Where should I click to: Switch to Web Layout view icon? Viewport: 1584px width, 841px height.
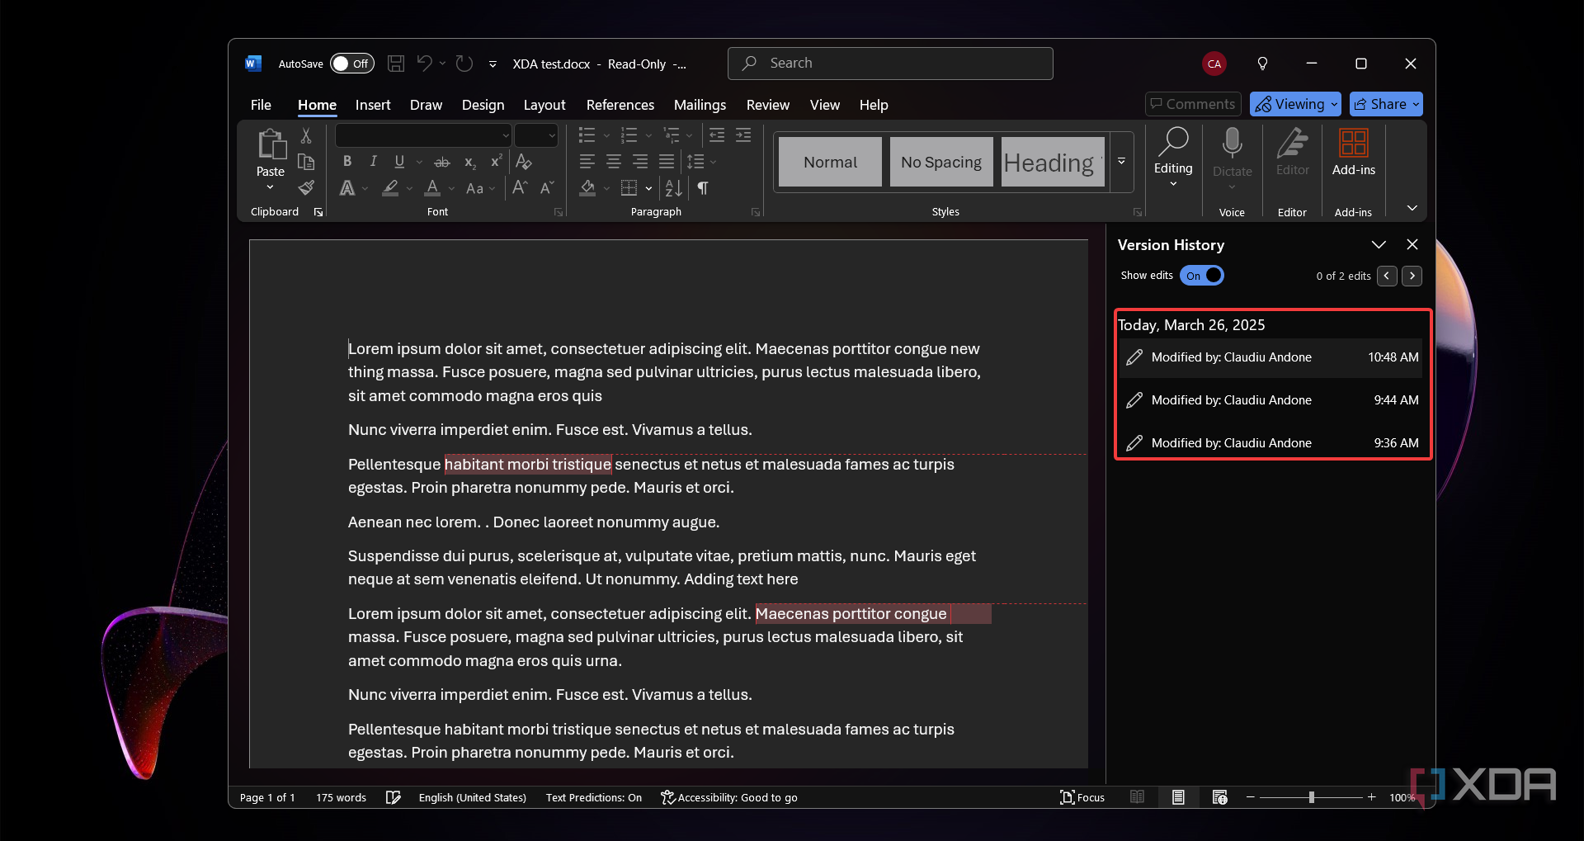pyautogui.click(x=1220, y=797)
